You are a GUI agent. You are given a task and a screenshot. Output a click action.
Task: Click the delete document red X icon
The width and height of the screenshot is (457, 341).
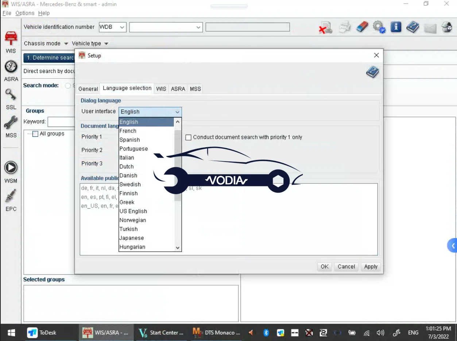pyautogui.click(x=325, y=28)
